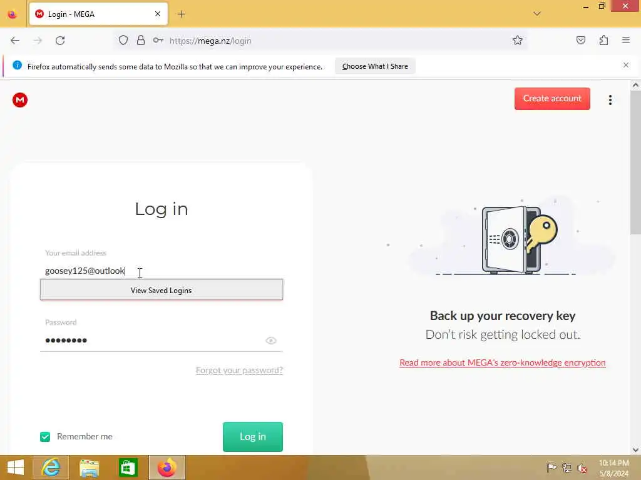Click the Create account button
The height and width of the screenshot is (480, 641).
pos(552,98)
